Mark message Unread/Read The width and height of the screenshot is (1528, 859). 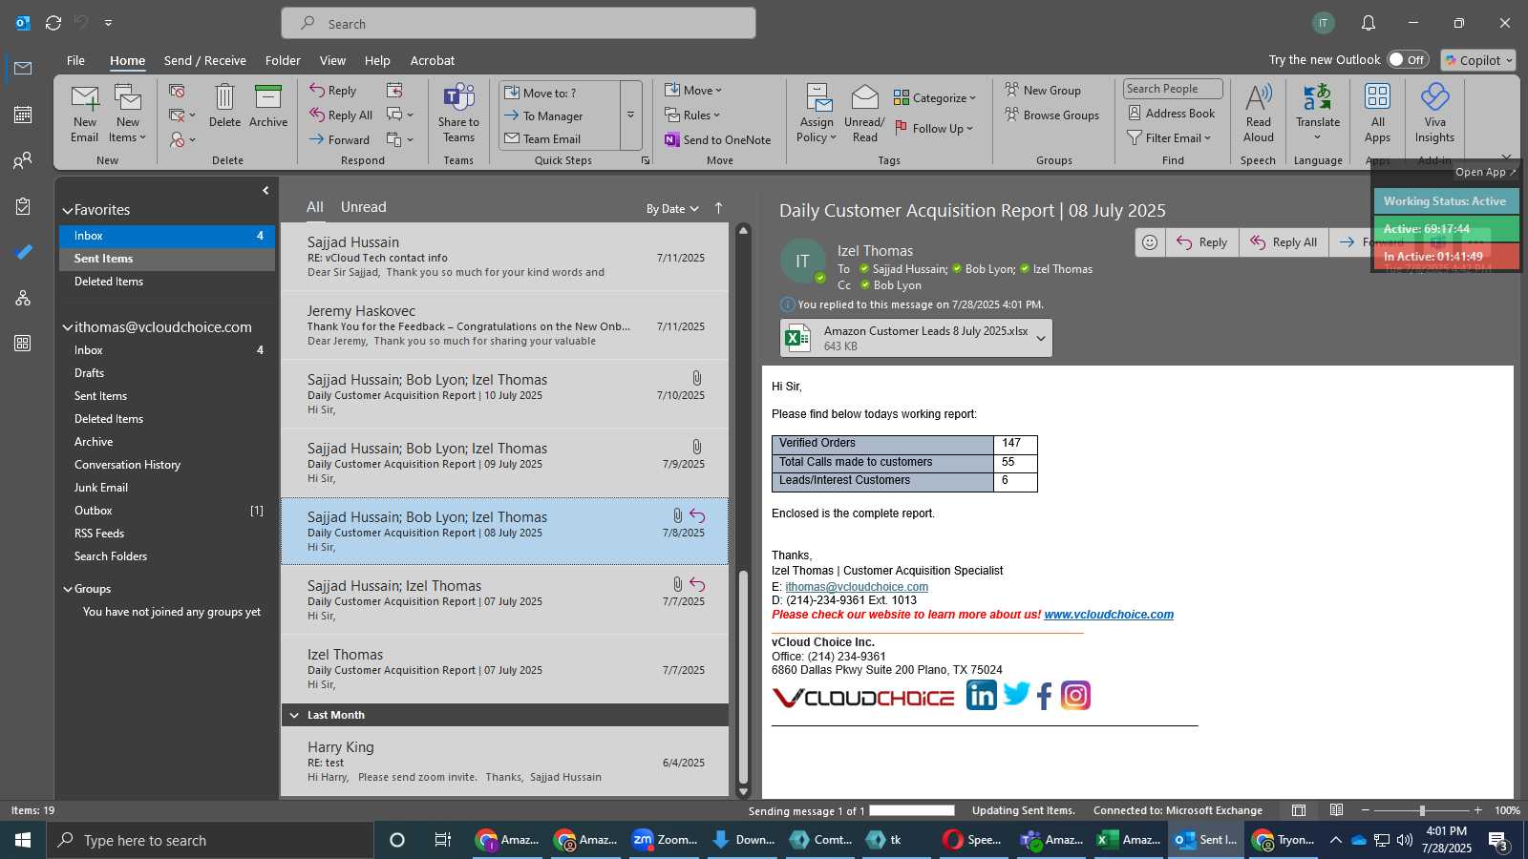(x=864, y=113)
